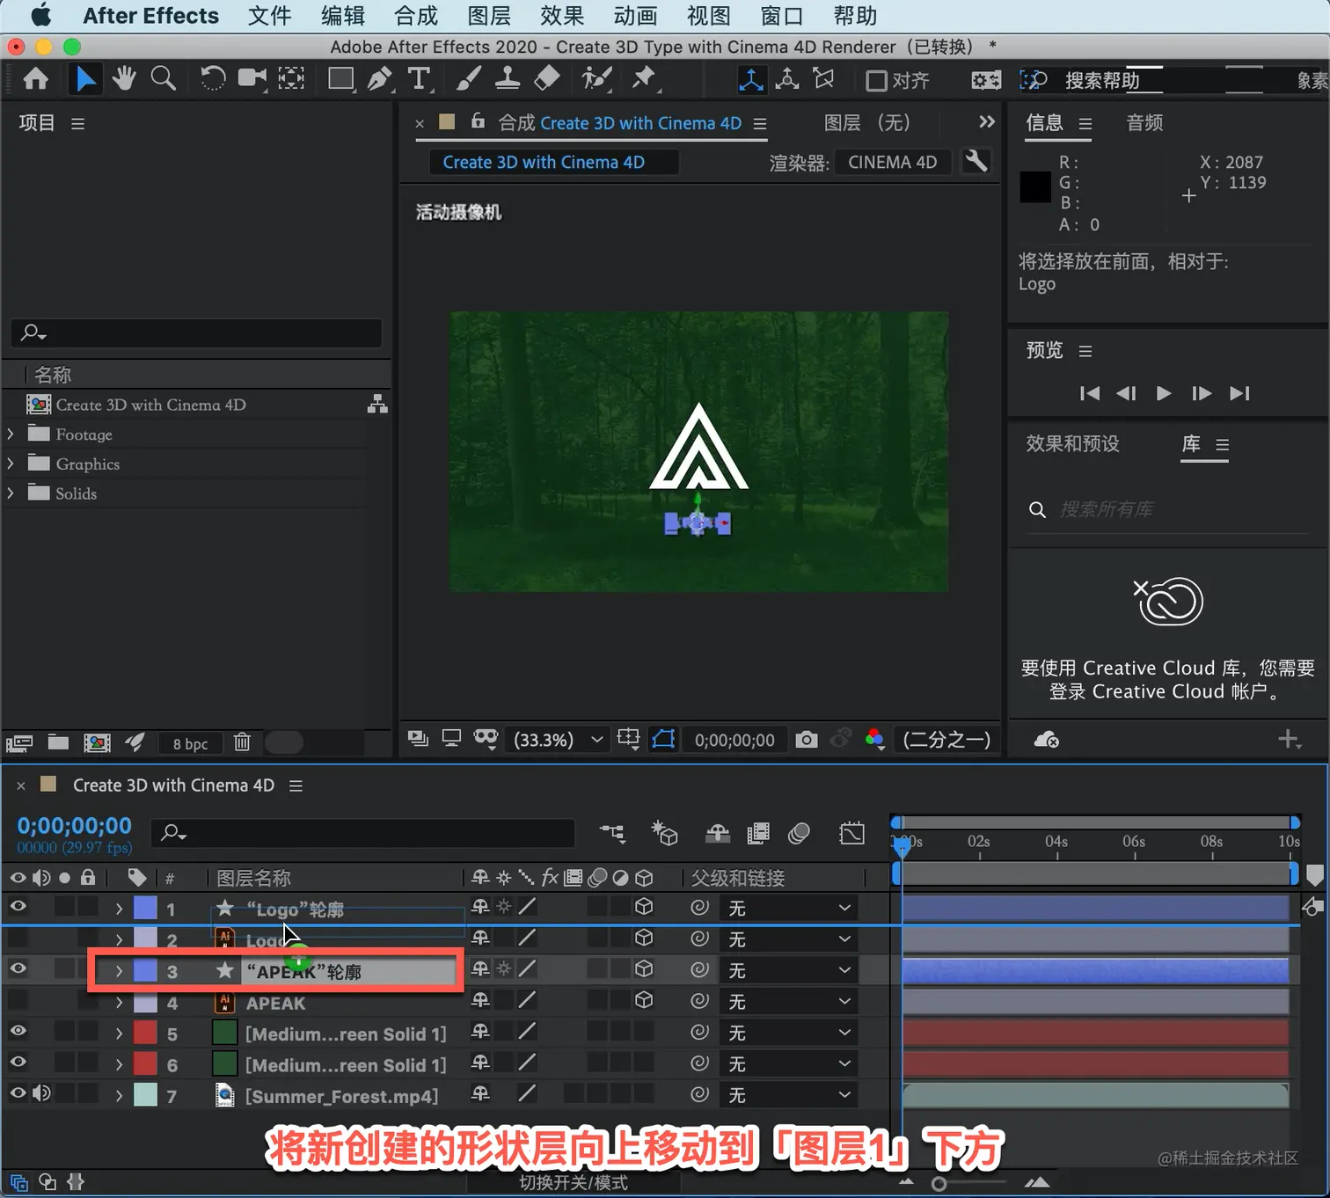1330x1198 pixels.
Task: Select the Selection arrow tool
Action: 85,79
